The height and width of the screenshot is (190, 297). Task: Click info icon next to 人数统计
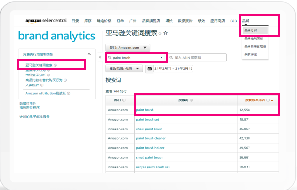coord(42,85)
